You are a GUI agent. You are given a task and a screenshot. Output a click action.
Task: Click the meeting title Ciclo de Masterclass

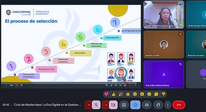point(47,105)
